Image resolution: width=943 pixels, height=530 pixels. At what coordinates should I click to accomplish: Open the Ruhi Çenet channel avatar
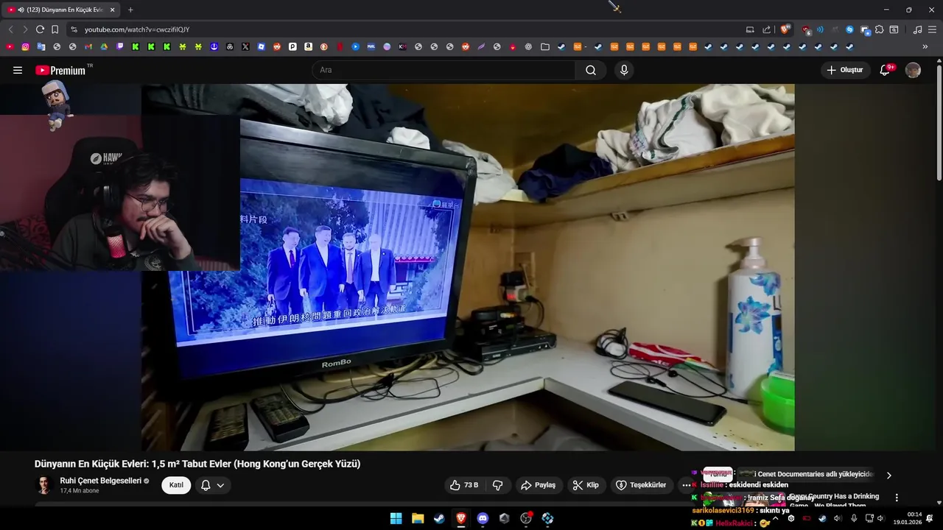(44, 485)
